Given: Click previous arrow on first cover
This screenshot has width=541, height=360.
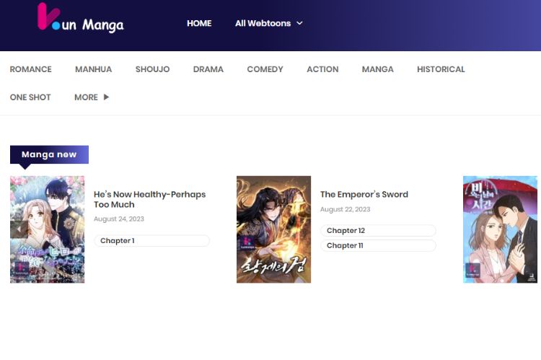Looking at the screenshot, I should tap(19, 229).
